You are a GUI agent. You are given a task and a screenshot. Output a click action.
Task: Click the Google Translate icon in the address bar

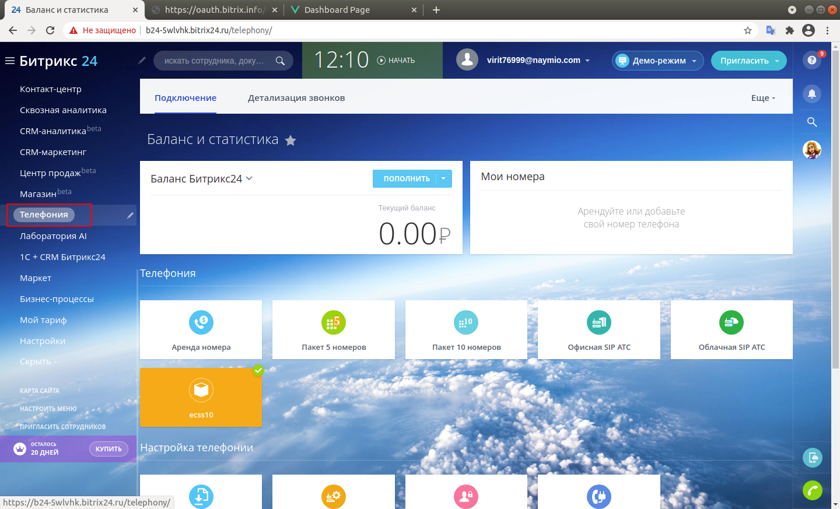tap(771, 30)
